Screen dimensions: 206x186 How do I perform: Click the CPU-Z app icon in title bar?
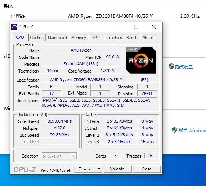coord(14,27)
